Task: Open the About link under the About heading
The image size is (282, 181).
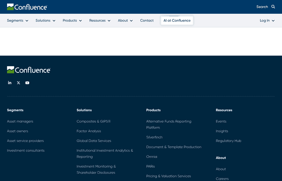Action: (x=221, y=169)
